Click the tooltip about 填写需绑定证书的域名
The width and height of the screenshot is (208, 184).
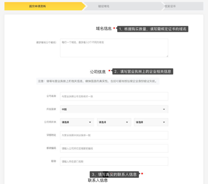tap(153, 29)
